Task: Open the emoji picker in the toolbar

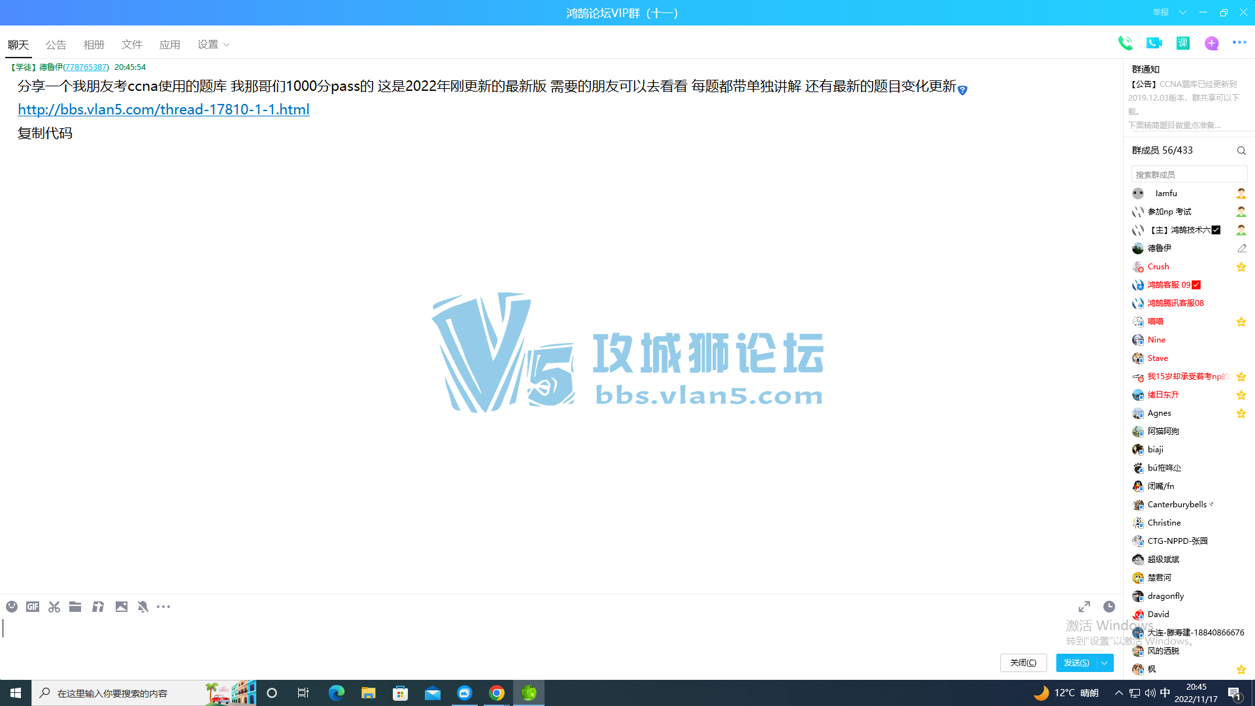Action: click(12, 607)
